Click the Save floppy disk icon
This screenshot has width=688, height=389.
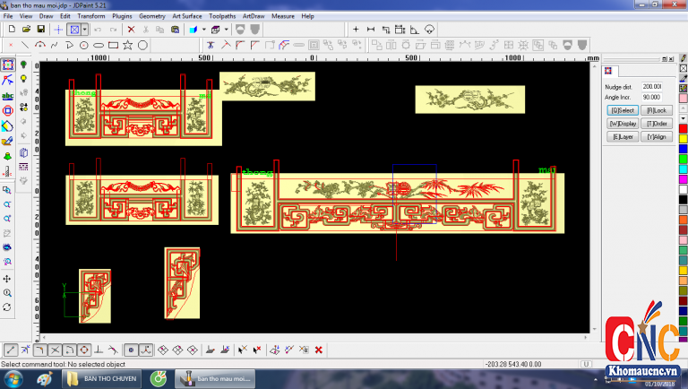point(40,30)
